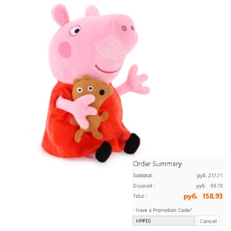231x231 pixels.
Task: Click the Cancel button beside the promo code
Action: (208, 221)
